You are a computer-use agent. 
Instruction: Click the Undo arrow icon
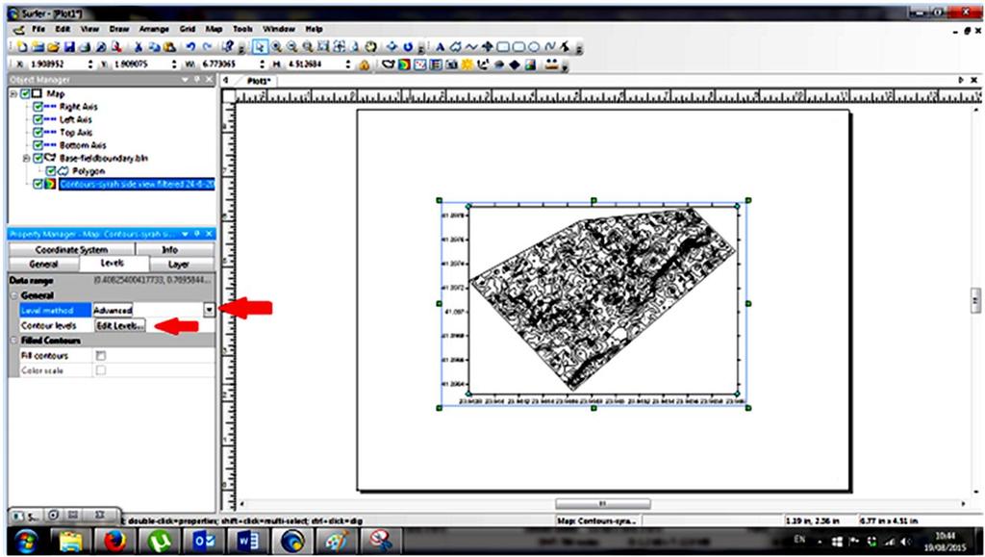coord(191,47)
